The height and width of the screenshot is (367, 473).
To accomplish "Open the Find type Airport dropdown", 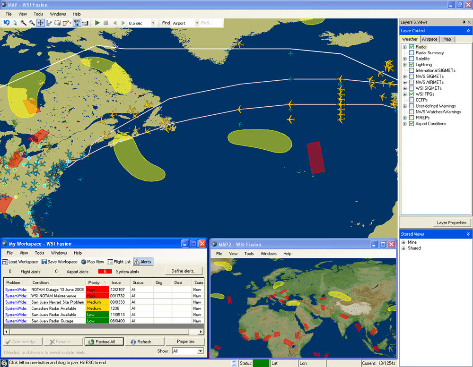I will (x=197, y=23).
